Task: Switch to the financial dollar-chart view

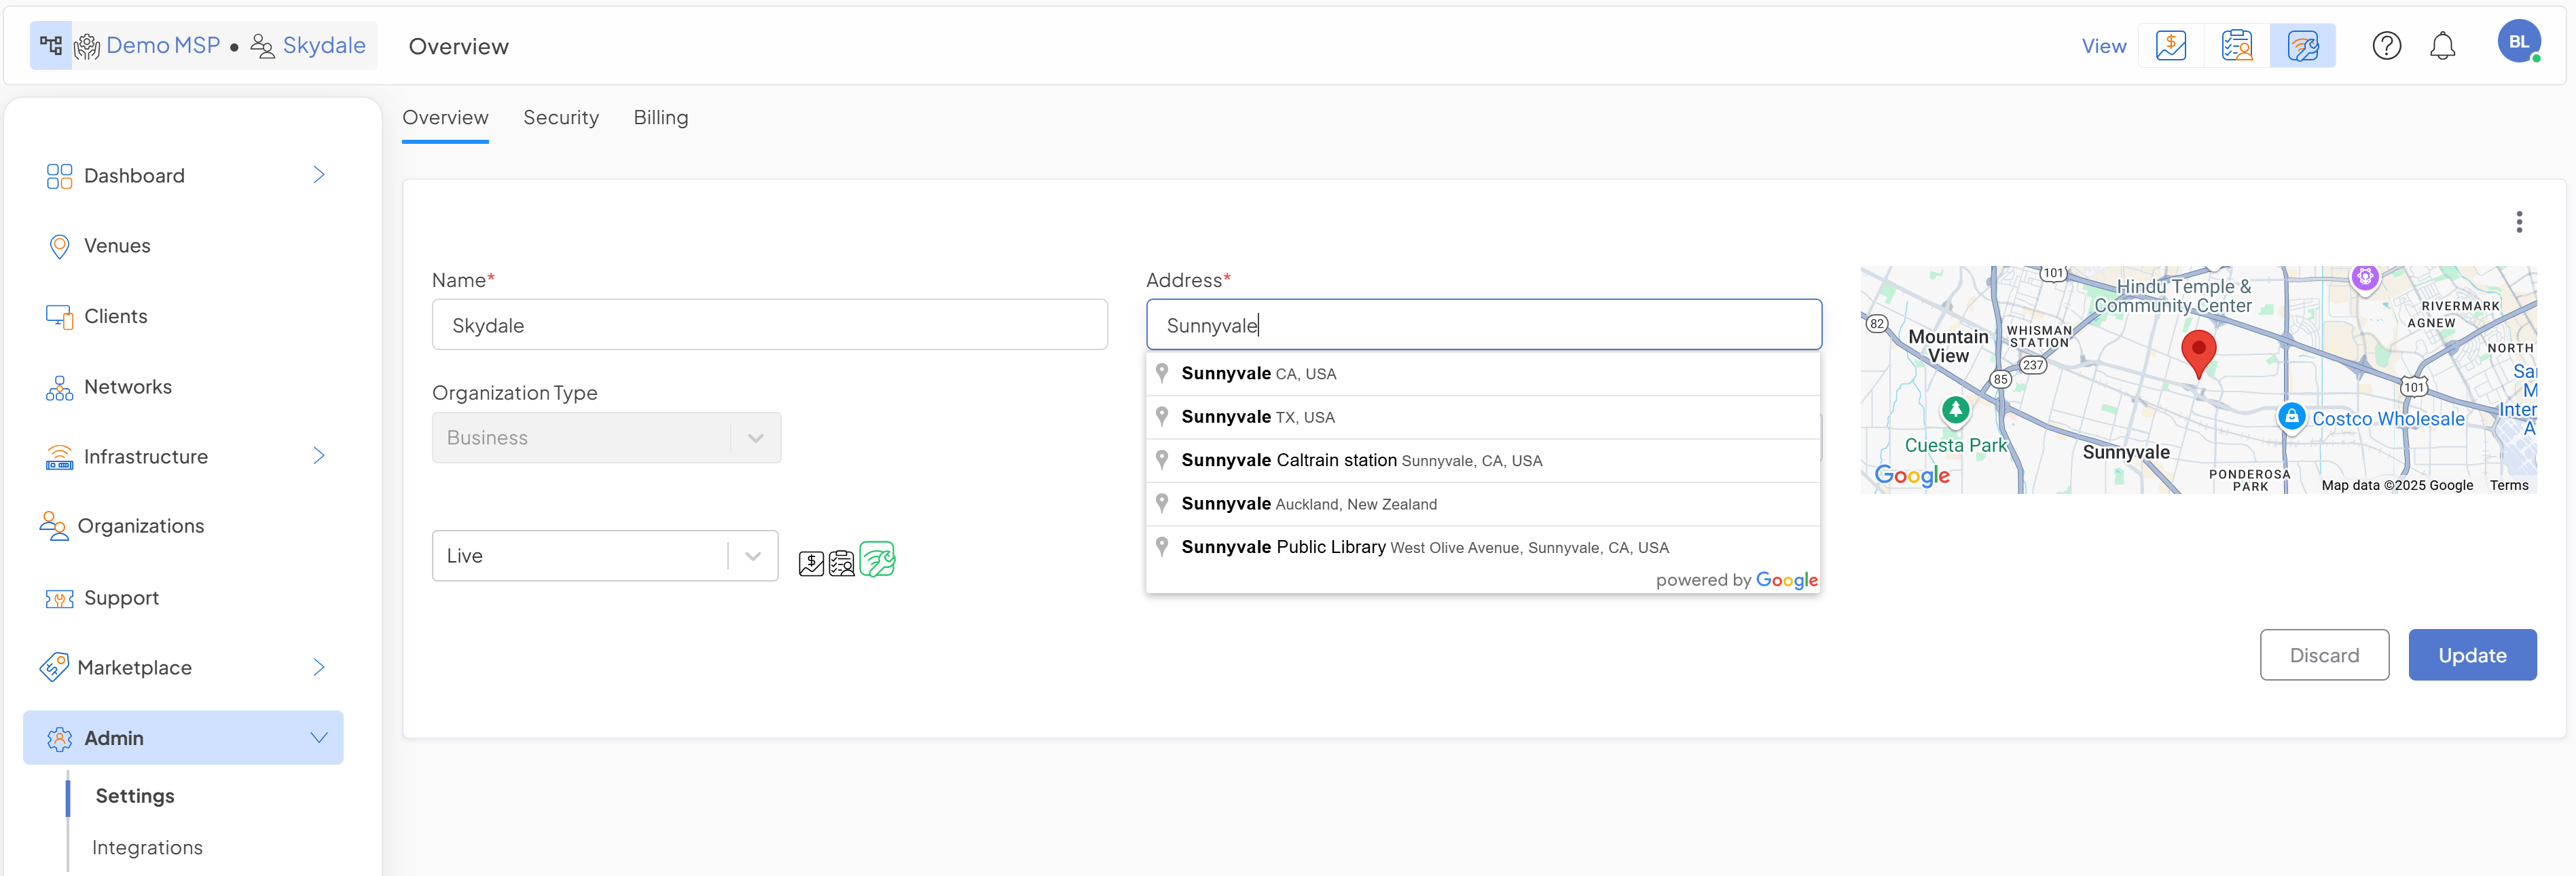Action: coord(2170,46)
